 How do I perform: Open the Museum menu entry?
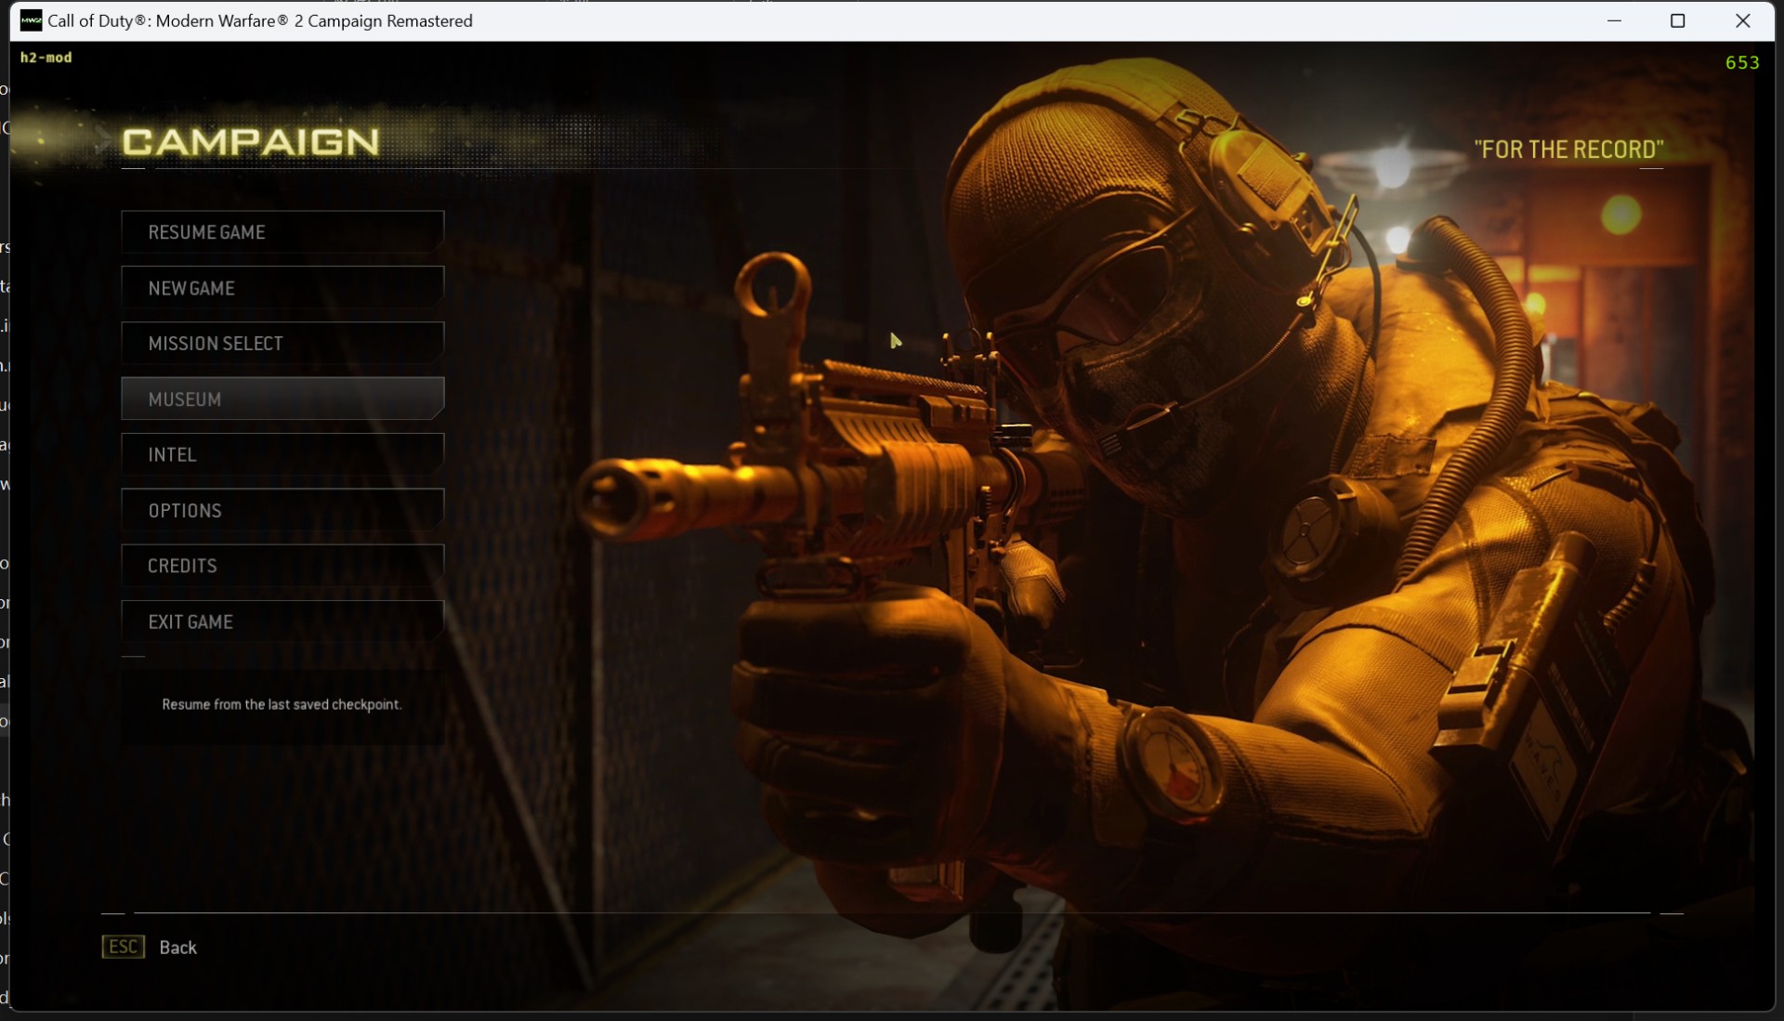[282, 399]
